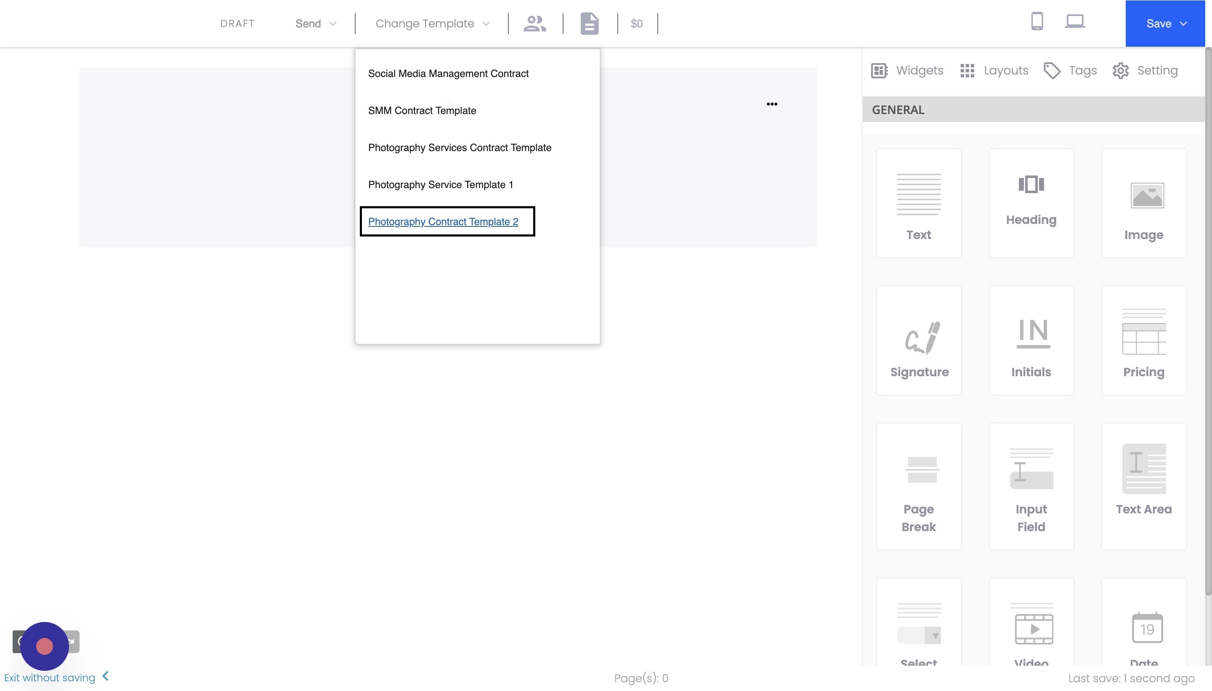The image size is (1212, 691).
Task: Expand the Send dropdown
Action: [x=316, y=24]
